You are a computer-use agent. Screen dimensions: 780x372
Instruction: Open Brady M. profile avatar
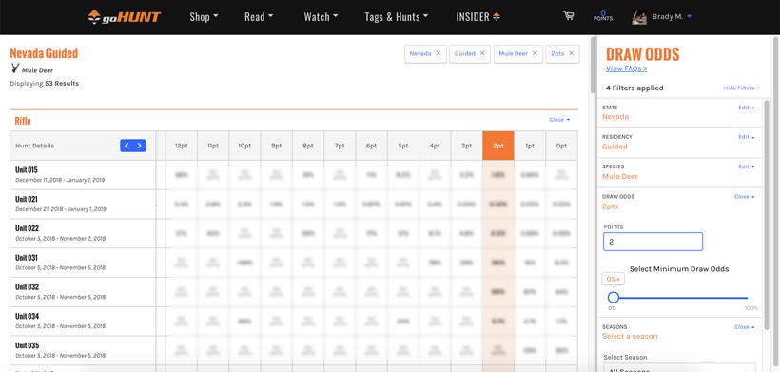pyautogui.click(x=639, y=17)
